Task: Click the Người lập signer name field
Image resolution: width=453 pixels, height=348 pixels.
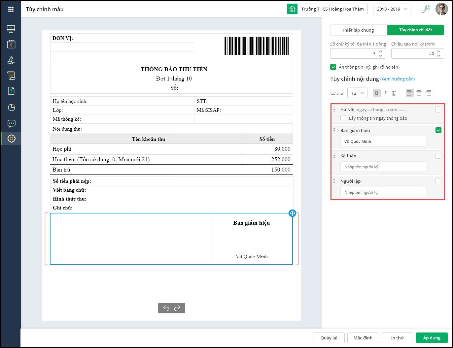Action: click(x=383, y=192)
